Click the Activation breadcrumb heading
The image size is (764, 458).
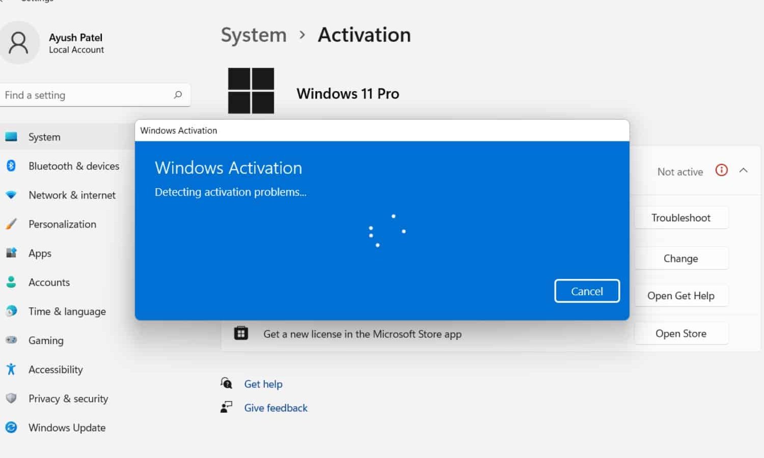364,35
